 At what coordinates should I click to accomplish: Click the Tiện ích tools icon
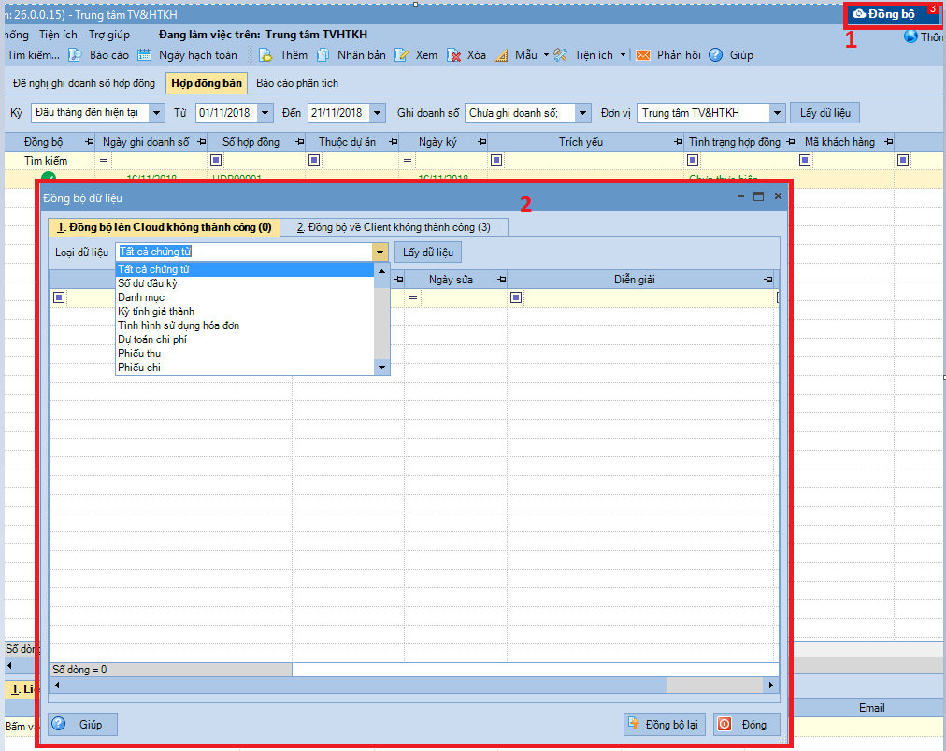point(561,55)
